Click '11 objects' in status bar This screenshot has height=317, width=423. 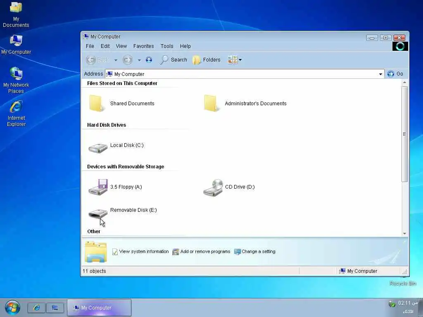tap(94, 271)
